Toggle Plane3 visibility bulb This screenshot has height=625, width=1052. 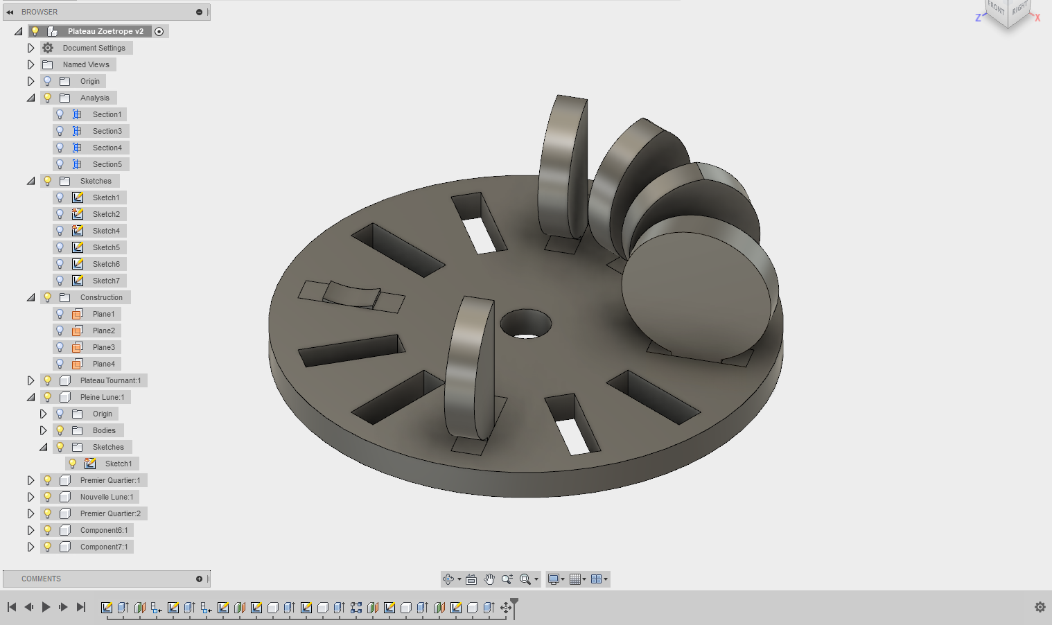(x=60, y=347)
